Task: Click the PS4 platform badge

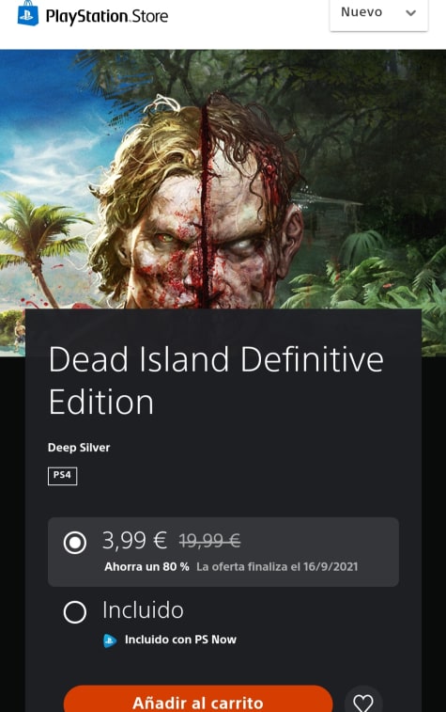Action: 63,476
